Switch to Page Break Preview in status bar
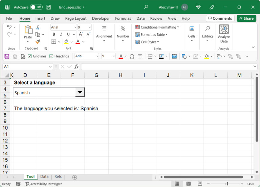This screenshot has height=187, width=260. (x=200, y=184)
